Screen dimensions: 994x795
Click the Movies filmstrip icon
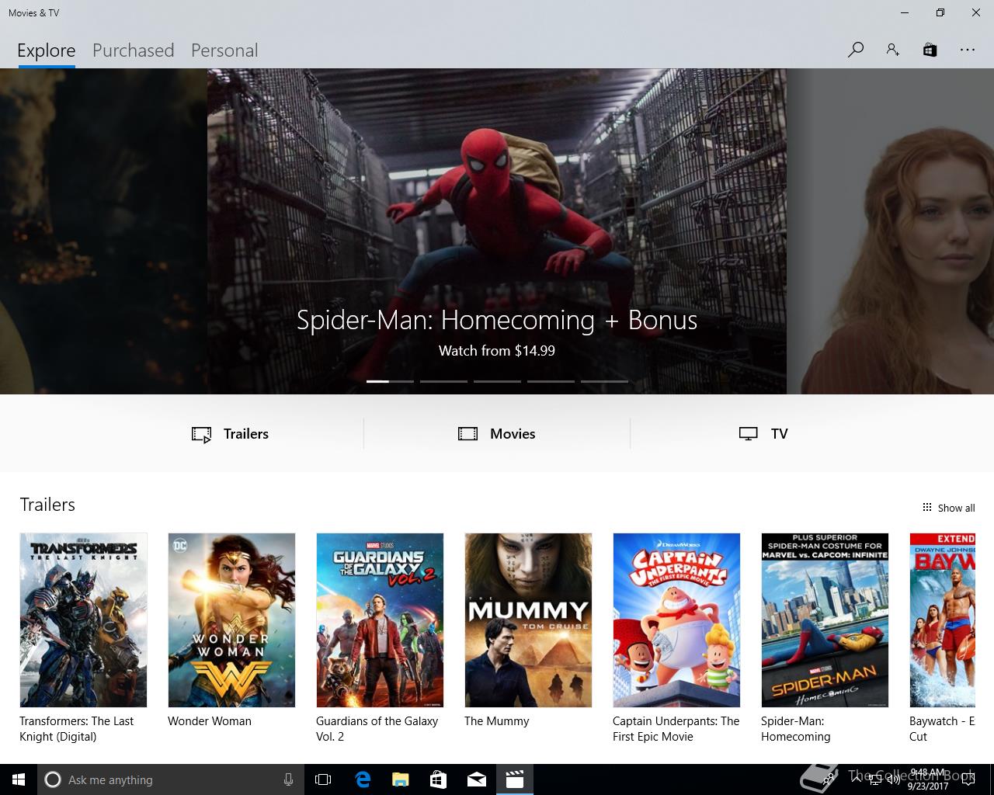[467, 434]
